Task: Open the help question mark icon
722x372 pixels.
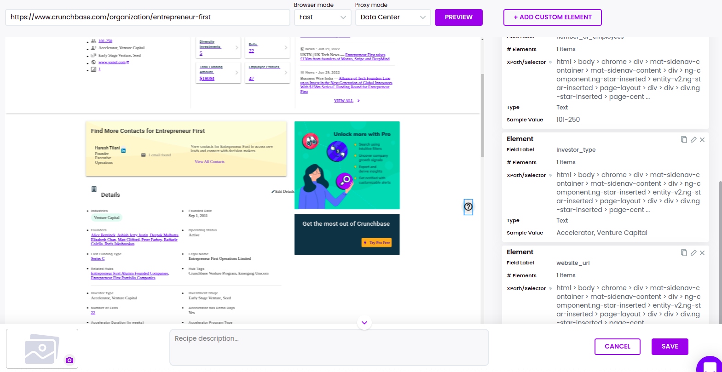Action: point(468,207)
